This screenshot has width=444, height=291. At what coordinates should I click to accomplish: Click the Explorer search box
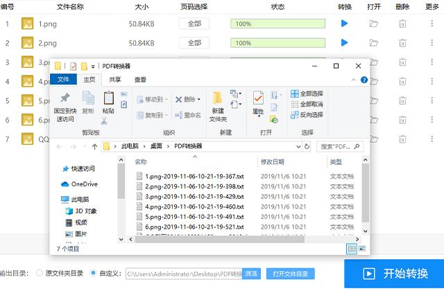tap(340, 146)
